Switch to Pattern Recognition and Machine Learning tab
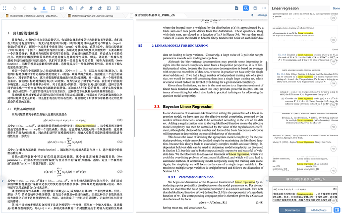Image resolution: width=342 pixels, height=214 pixels. point(91,16)
